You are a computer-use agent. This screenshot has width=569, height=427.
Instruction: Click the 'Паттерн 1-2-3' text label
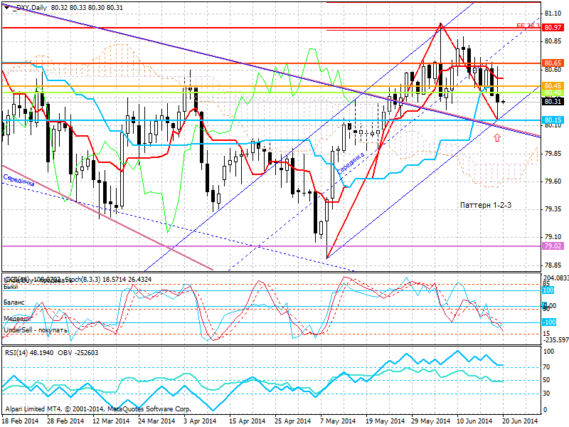(486, 205)
